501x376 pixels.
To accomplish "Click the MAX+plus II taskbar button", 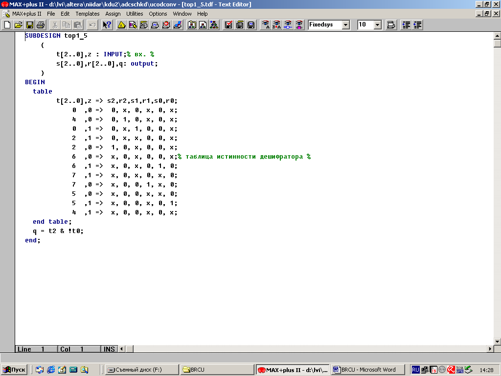I will coord(293,370).
